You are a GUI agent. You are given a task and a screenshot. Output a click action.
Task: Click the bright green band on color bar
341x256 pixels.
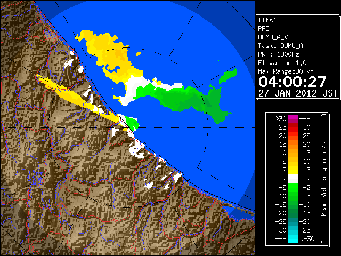293,188
